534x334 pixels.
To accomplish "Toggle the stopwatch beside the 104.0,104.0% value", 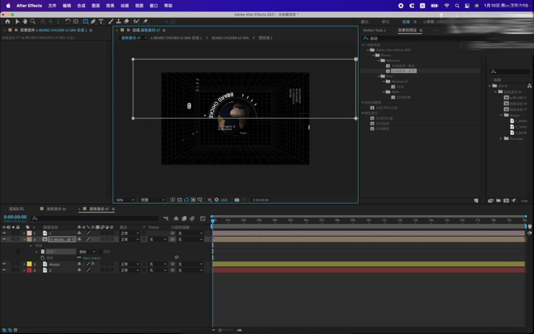I will point(43,258).
